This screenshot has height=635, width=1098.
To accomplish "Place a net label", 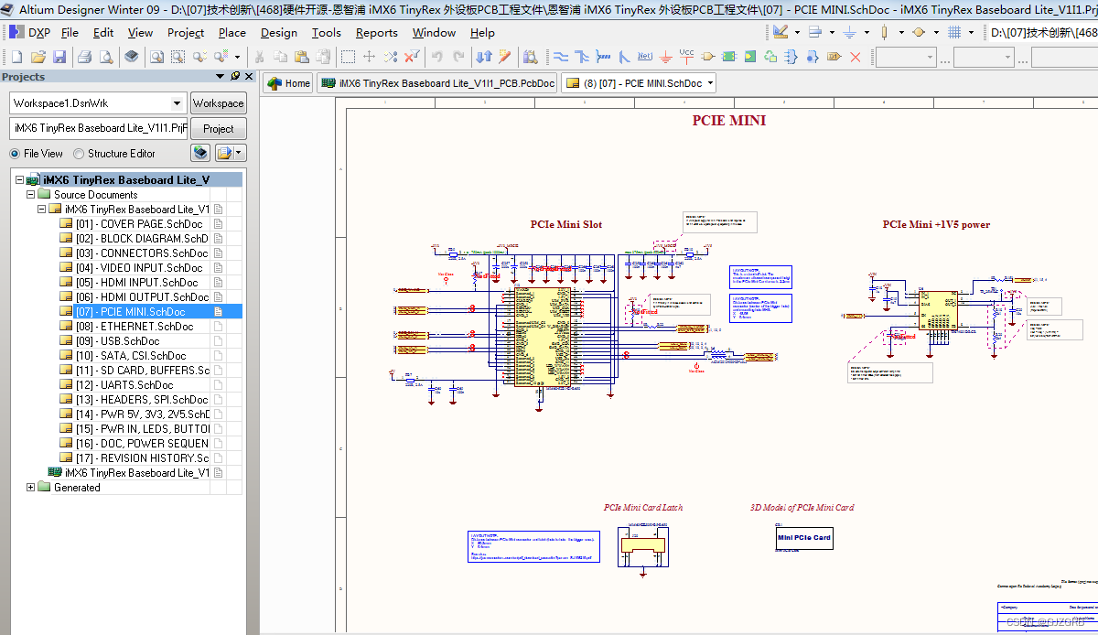I will click(x=643, y=56).
